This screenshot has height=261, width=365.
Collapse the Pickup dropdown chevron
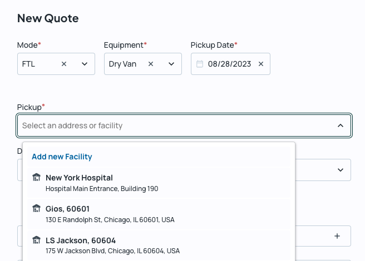341,126
